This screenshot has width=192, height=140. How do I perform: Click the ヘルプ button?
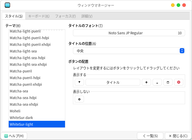(x=14, y=136)
